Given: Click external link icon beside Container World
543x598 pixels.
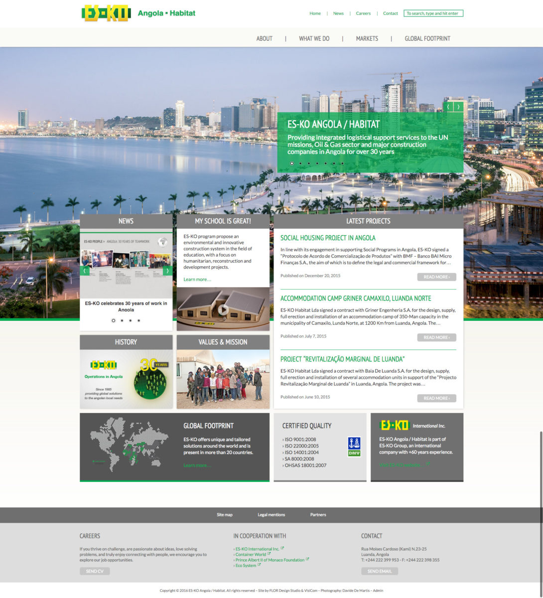Looking at the screenshot, I should [269, 554].
